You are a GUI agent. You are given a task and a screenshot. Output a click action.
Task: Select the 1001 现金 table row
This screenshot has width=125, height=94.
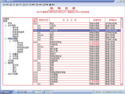77,23
